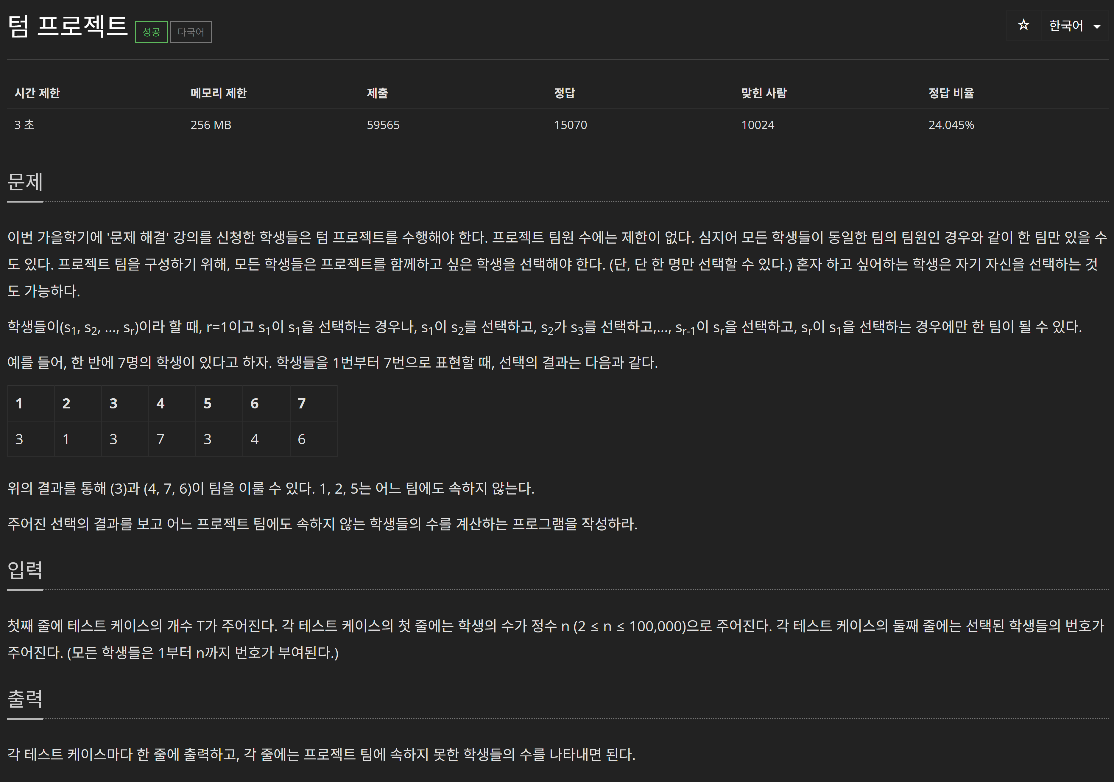Click the 출력 section heading

coord(25,699)
